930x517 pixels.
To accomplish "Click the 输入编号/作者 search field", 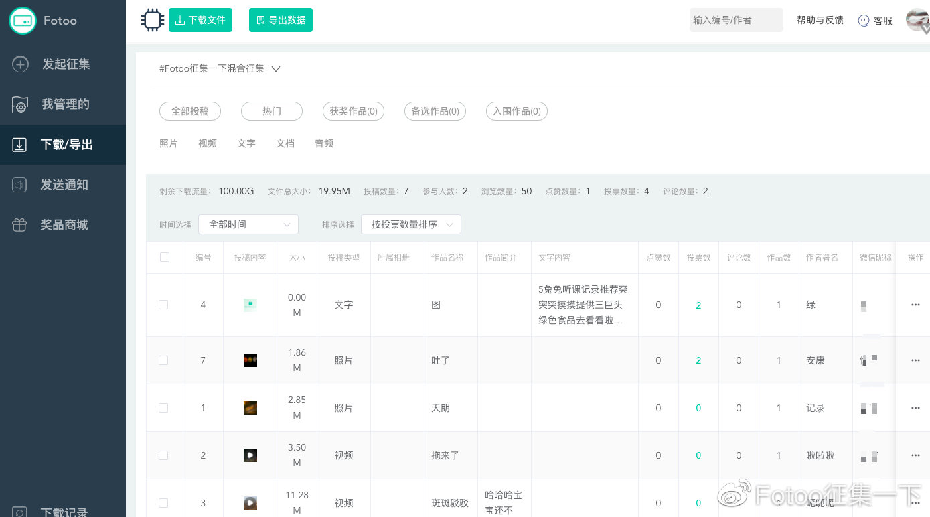I will (736, 20).
